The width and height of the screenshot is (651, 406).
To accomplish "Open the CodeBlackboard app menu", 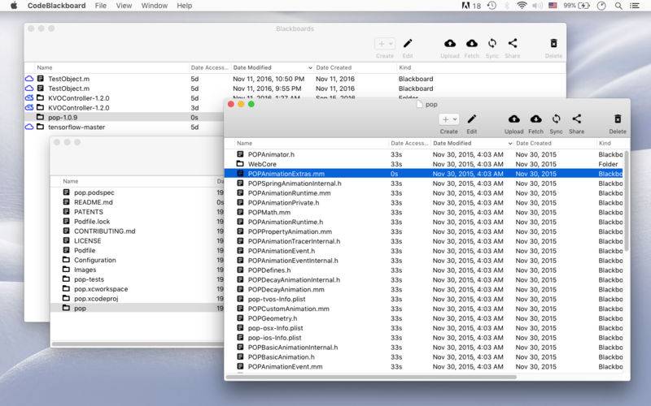I will click(x=56, y=6).
